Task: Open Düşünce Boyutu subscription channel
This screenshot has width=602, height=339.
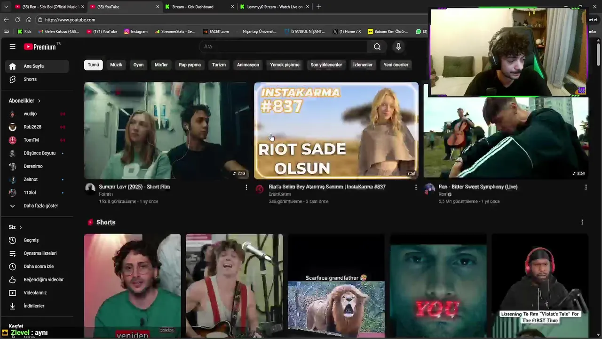Action: click(37, 153)
